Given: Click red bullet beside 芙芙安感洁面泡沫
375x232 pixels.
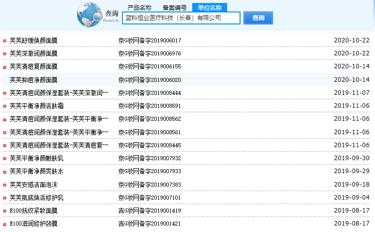Looking at the screenshot, I should click(x=4, y=185).
